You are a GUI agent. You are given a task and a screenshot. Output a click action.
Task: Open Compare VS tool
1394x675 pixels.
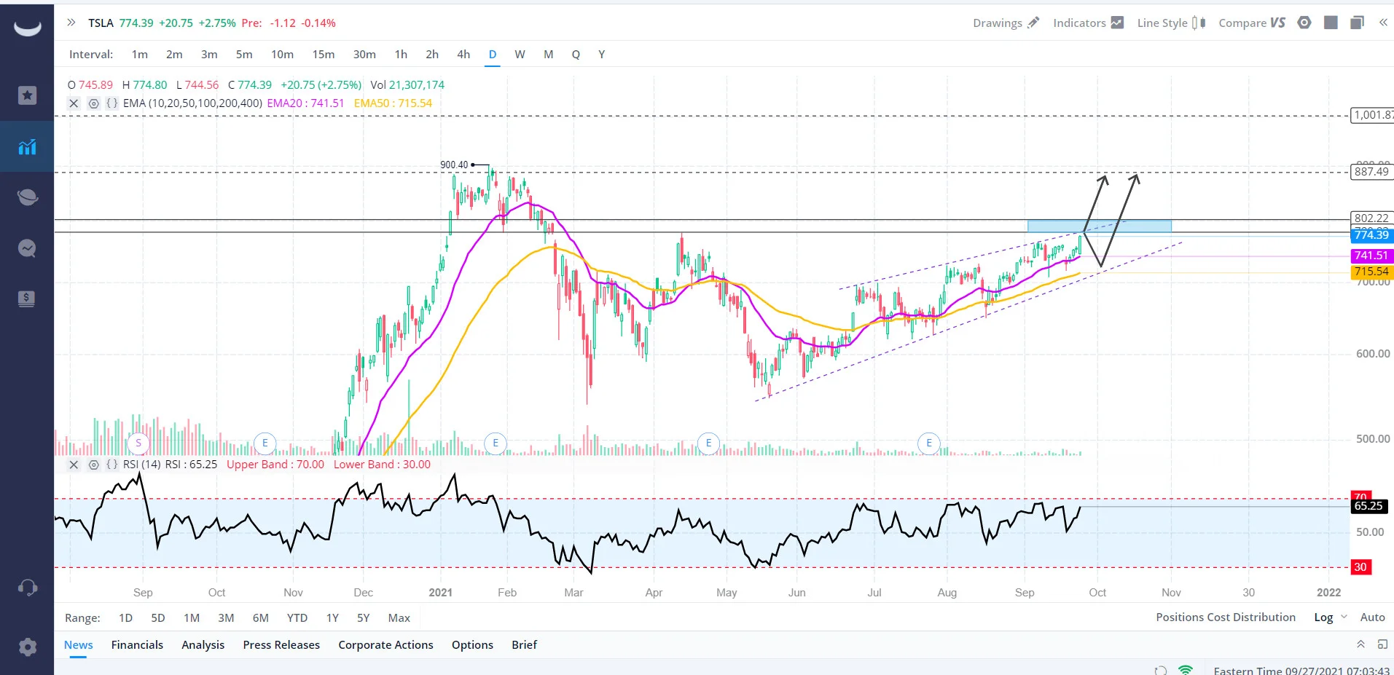pos(1252,23)
